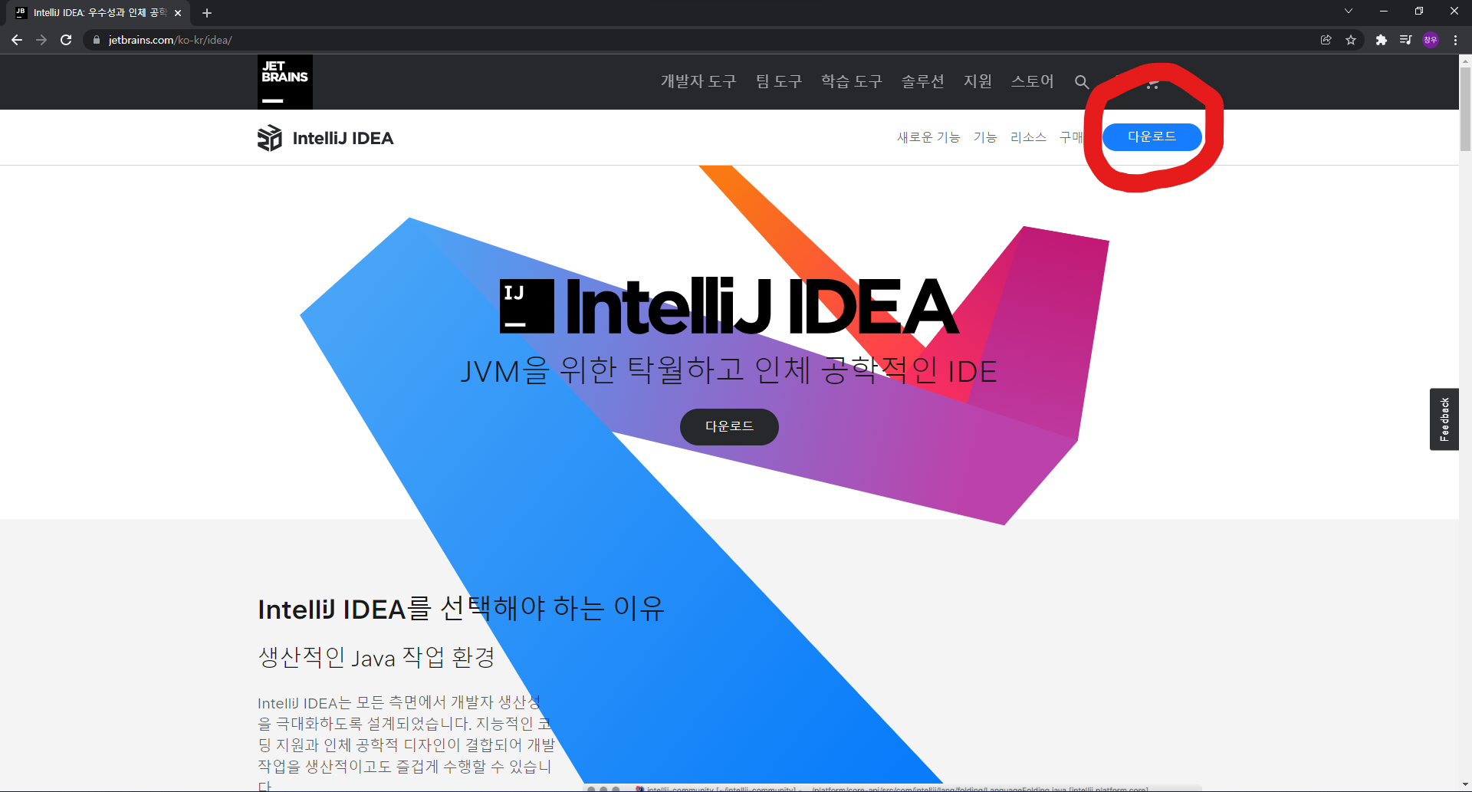Screen dimensions: 1472x792
Task: Open the tab search chevron
Action: 1349,11
